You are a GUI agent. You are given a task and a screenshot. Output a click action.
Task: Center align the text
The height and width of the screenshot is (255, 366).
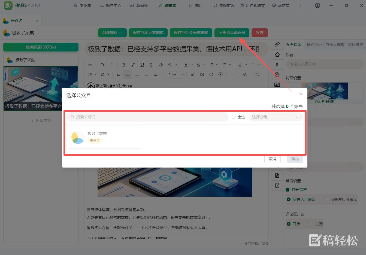click(137, 74)
